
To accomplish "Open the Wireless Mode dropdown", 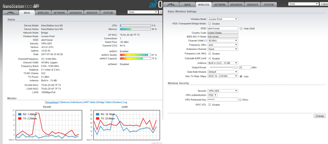I will click(x=223, y=19).
